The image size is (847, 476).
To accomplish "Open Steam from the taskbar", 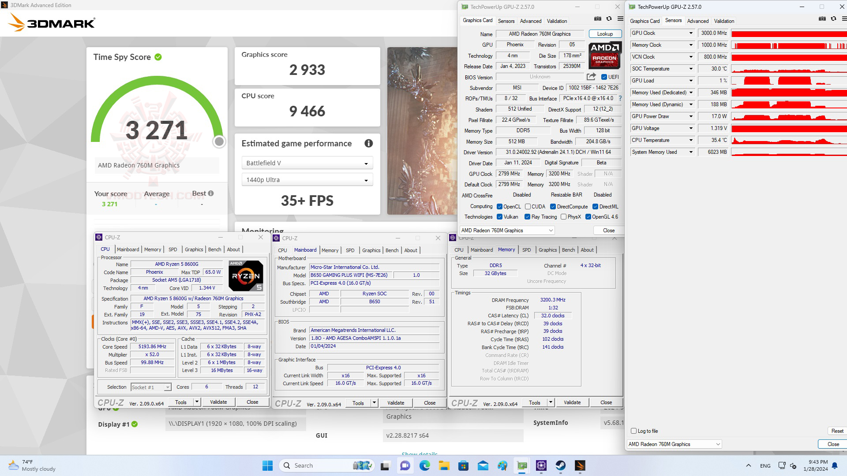I will pyautogui.click(x=560, y=465).
